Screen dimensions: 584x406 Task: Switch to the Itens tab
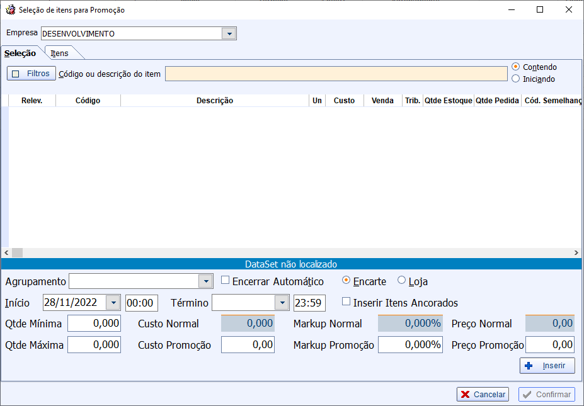pyautogui.click(x=60, y=54)
